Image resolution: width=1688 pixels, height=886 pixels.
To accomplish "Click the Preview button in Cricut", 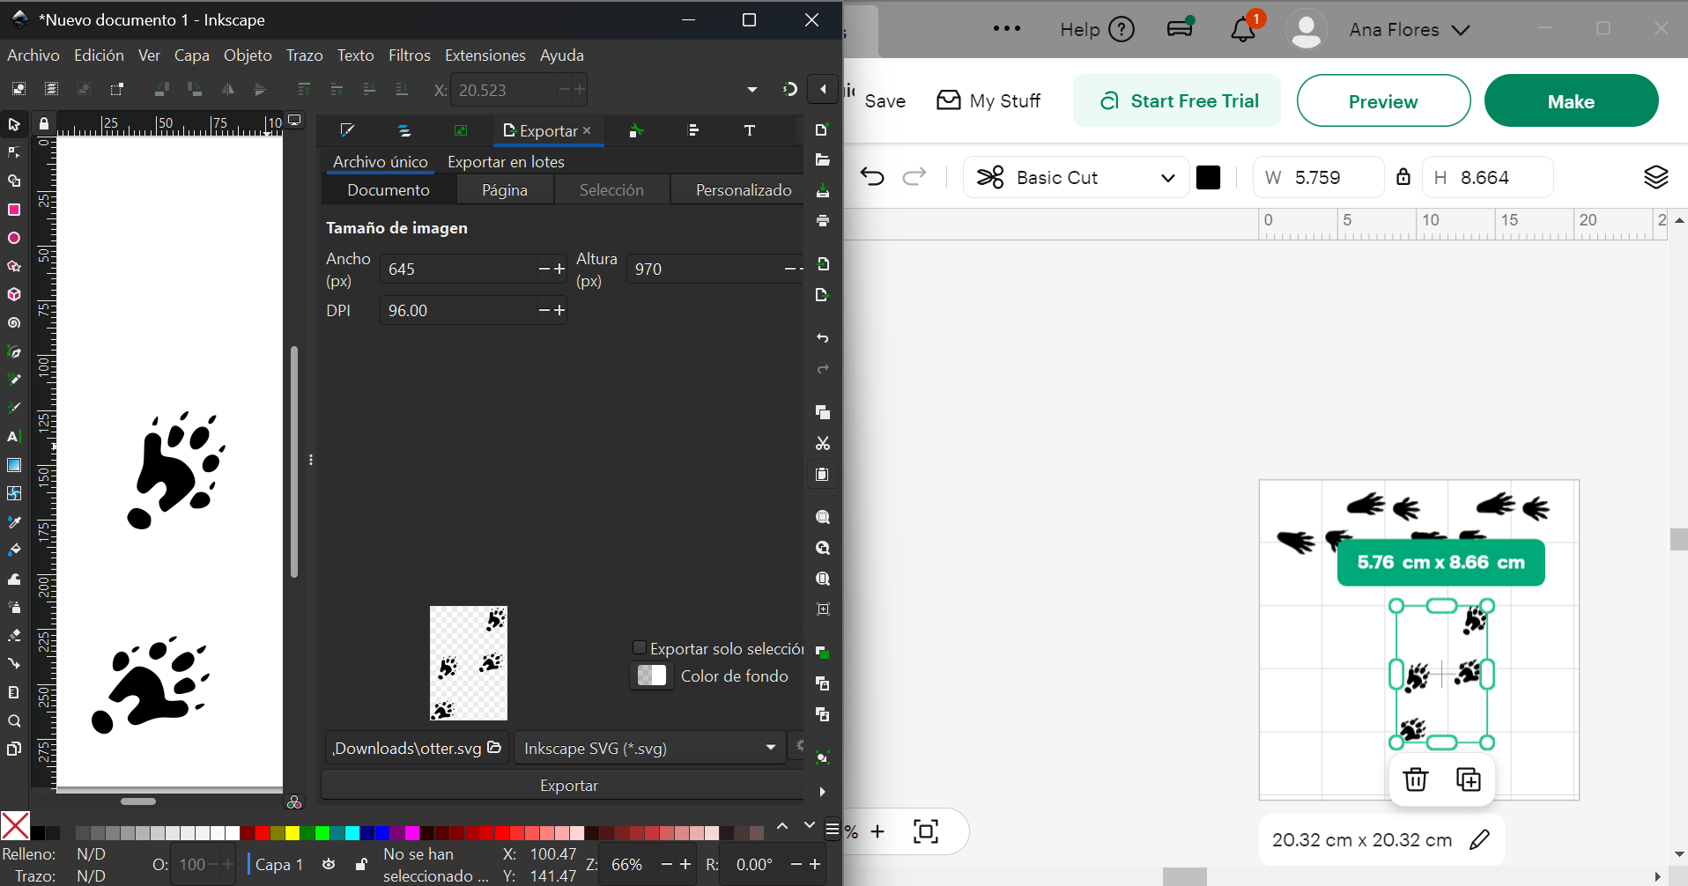I will click(x=1383, y=101).
